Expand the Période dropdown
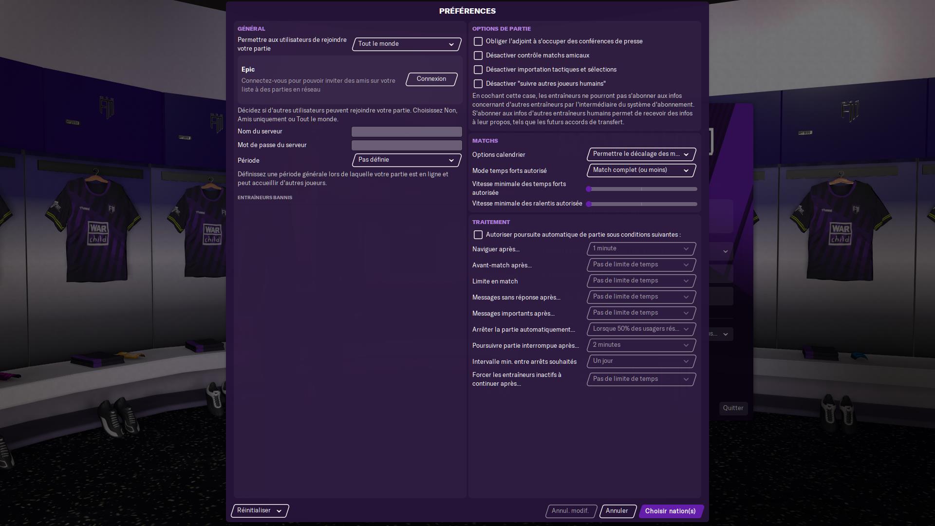This screenshot has width=935, height=526. click(x=406, y=160)
